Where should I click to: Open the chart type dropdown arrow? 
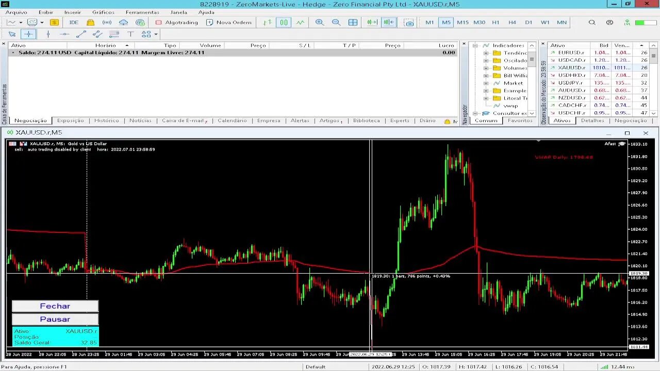pos(21,23)
